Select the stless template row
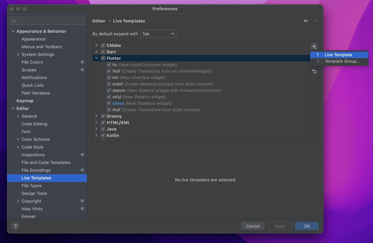Viewport: 373px width, 243px height. [201, 103]
